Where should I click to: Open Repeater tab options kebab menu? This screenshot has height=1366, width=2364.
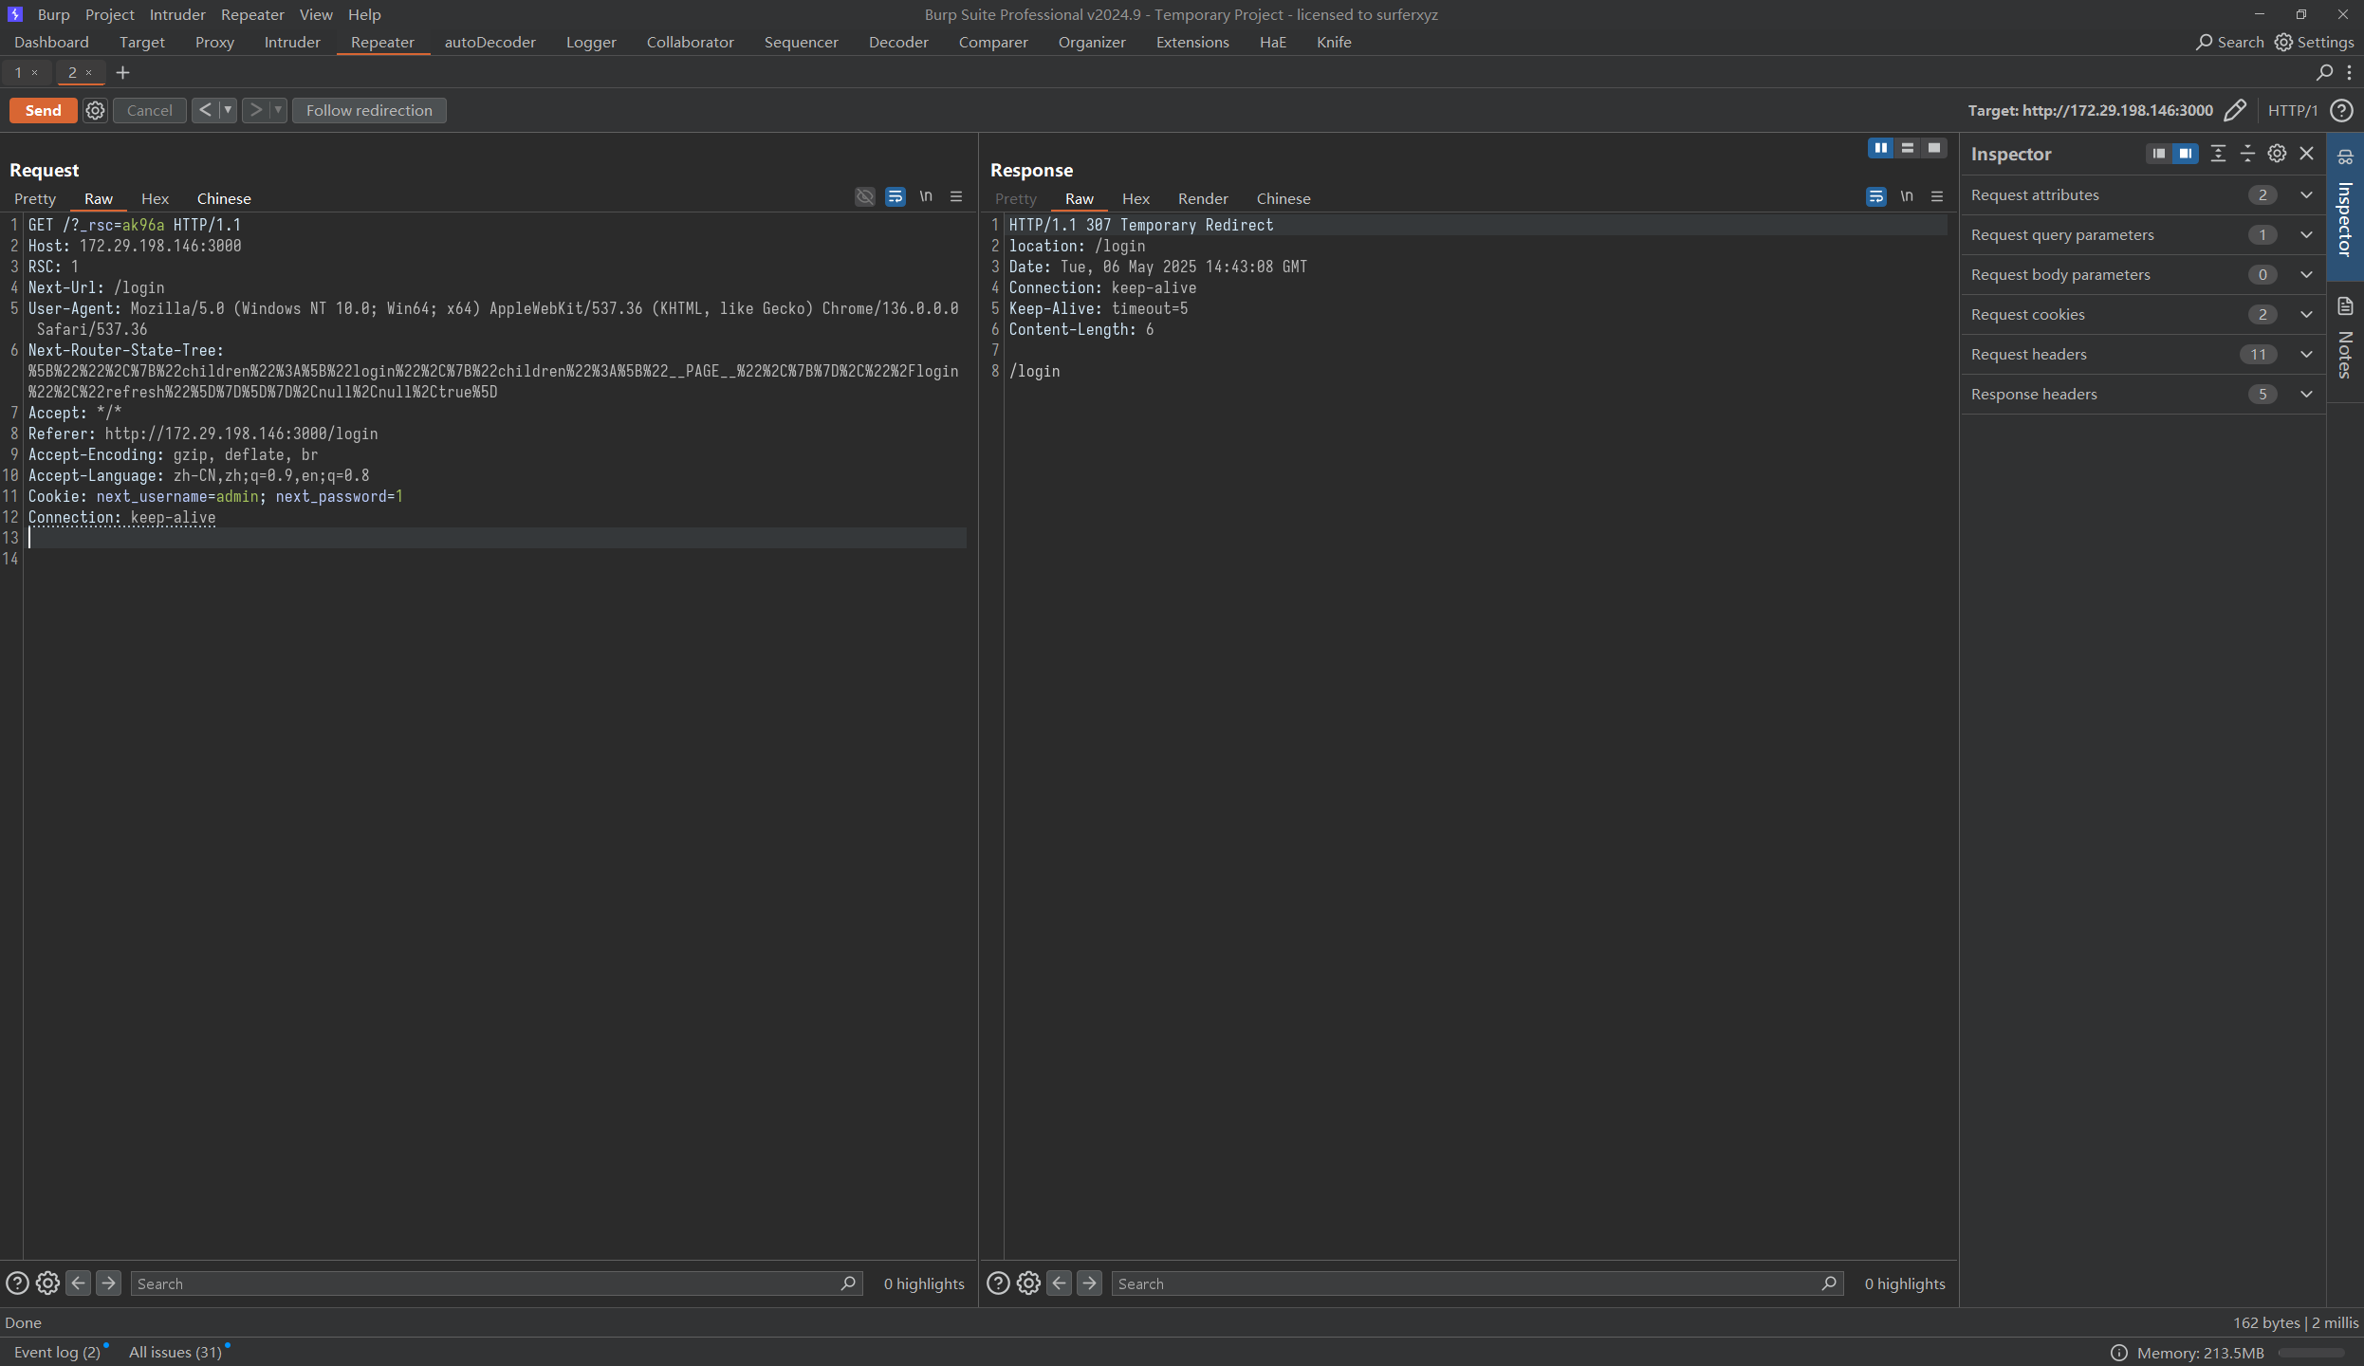pos(2349,72)
